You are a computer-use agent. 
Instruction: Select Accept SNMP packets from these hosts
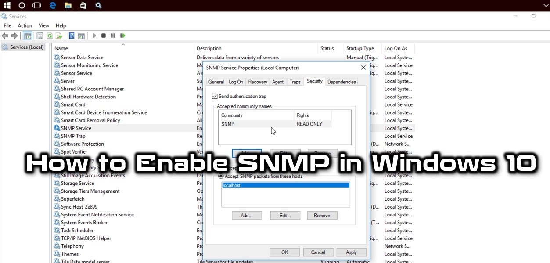click(x=221, y=176)
